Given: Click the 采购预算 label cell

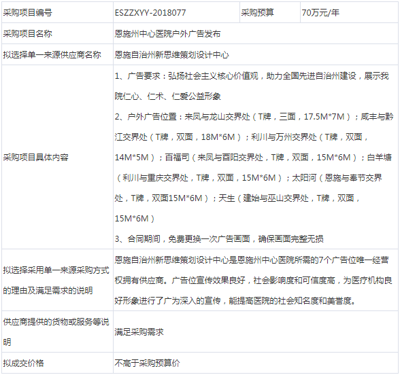Looking at the screenshot, I should 270,12.
